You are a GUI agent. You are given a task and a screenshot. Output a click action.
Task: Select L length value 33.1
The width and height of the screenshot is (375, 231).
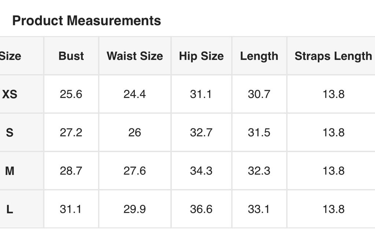tap(259, 209)
